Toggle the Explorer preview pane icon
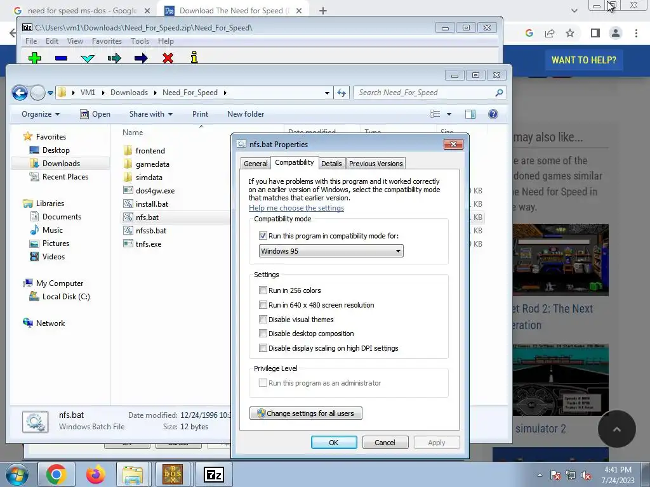This screenshot has height=487, width=650. [470, 114]
